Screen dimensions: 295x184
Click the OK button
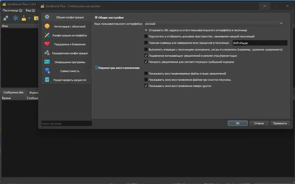tap(237, 123)
